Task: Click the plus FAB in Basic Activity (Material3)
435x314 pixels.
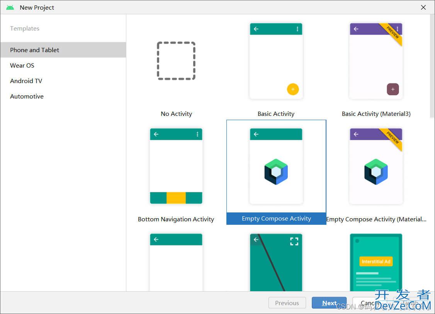Action: [x=393, y=89]
